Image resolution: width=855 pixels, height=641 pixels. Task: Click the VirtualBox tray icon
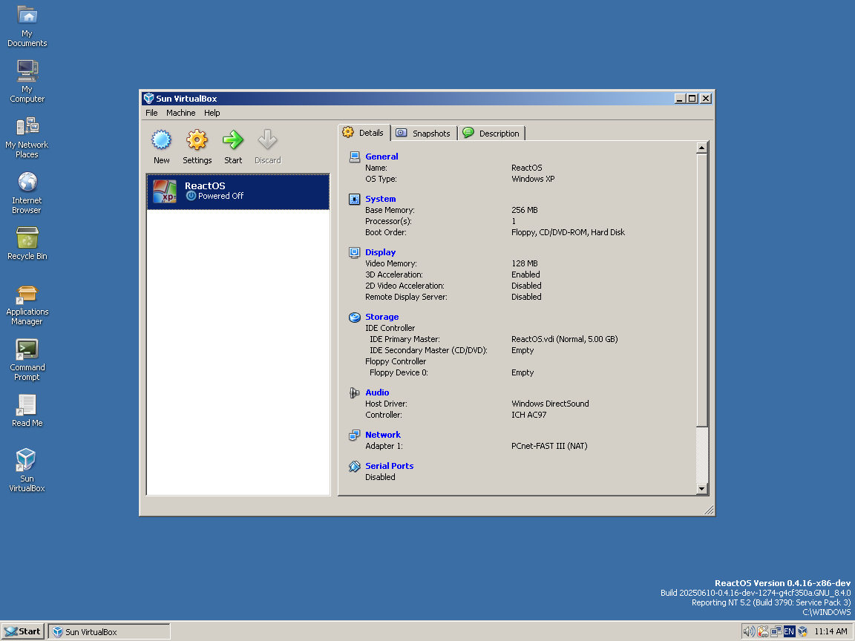(x=802, y=632)
